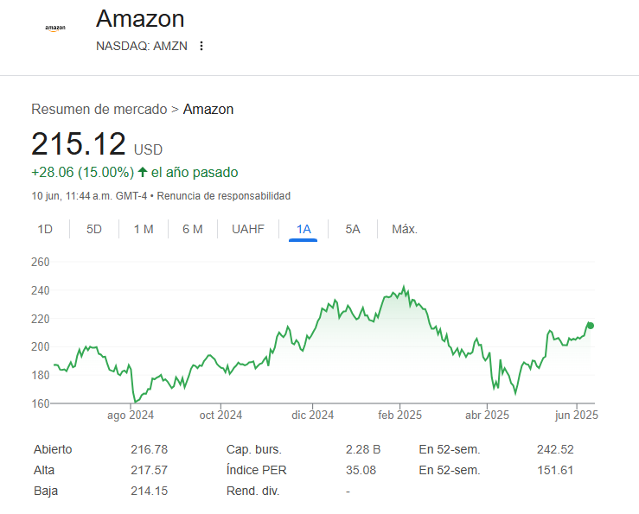The height and width of the screenshot is (514, 639).
Task: Click the active 1A range tab
Action: 304,229
